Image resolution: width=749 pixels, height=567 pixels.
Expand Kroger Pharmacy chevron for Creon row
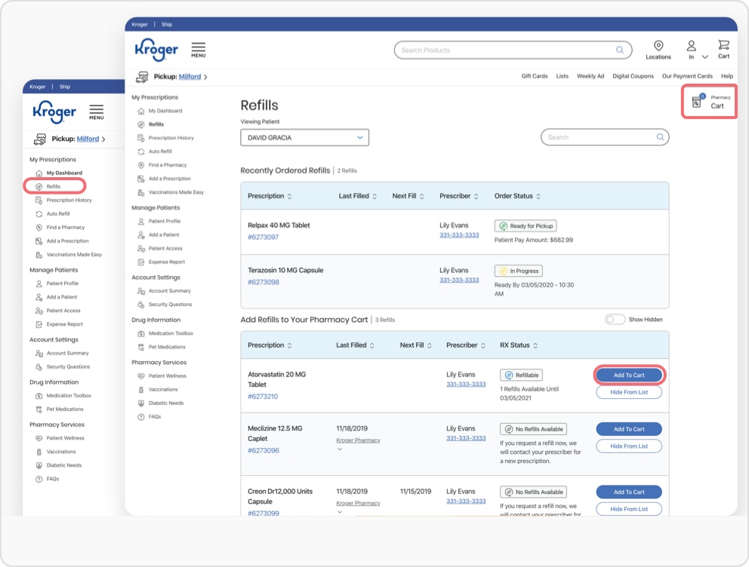340,512
